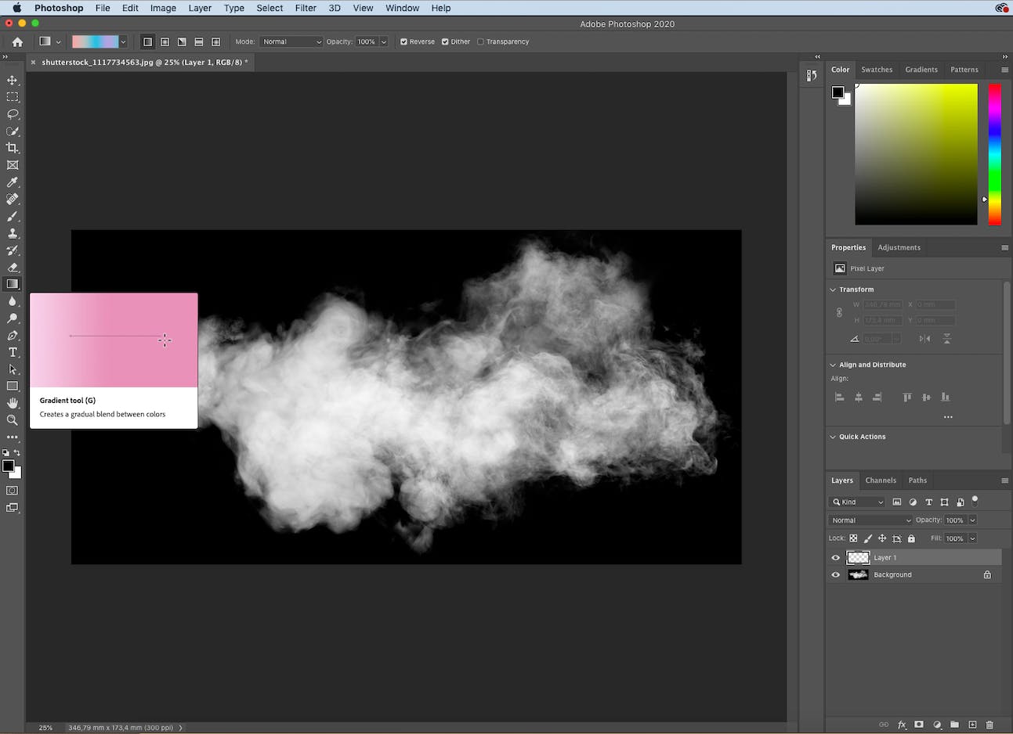The image size is (1013, 734).
Task: Click the delete layer trash icon
Action: [x=989, y=725]
